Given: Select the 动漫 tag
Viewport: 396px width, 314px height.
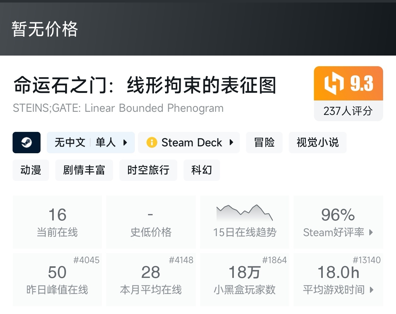Looking at the screenshot, I should [31, 170].
